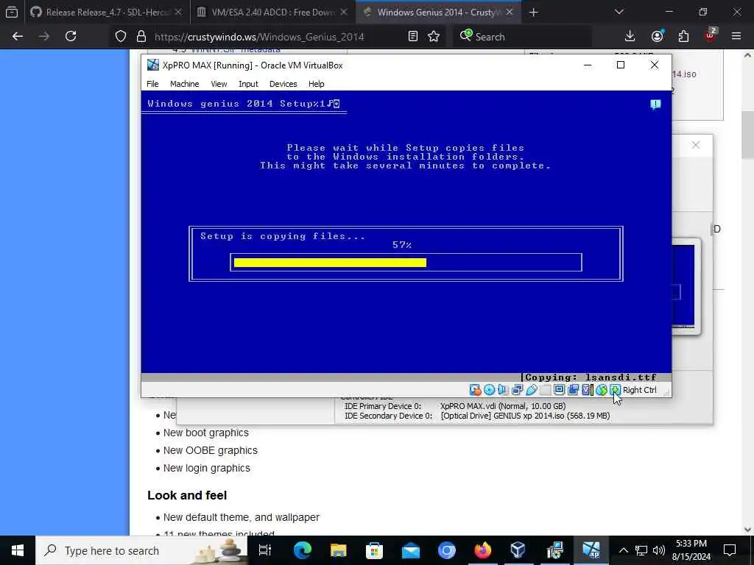This screenshot has width=754, height=565.
Task: Open a new Firefox tab
Action: click(533, 13)
